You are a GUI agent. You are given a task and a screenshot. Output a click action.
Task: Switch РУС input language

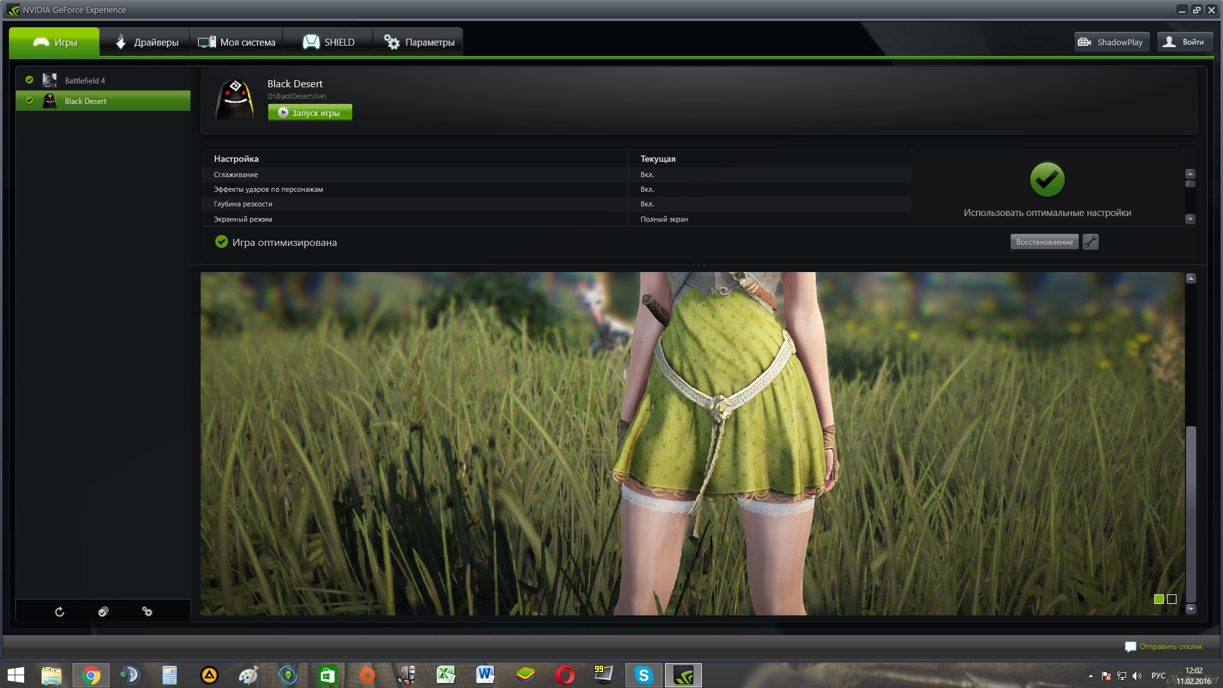click(1159, 676)
